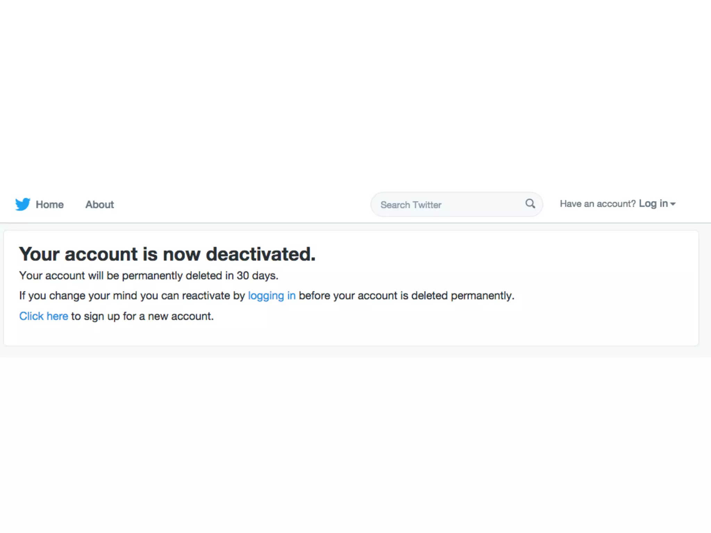Click the gray strip below the message card
This screenshot has width=711, height=533.
click(347, 352)
